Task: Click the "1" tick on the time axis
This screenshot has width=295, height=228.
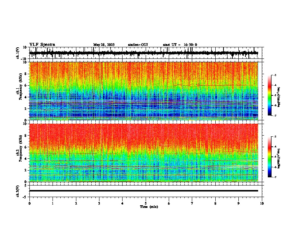Action: [x=53, y=203]
